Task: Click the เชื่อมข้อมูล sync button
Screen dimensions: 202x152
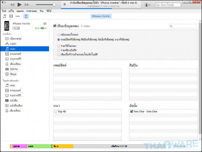Action: pyautogui.click(x=179, y=146)
